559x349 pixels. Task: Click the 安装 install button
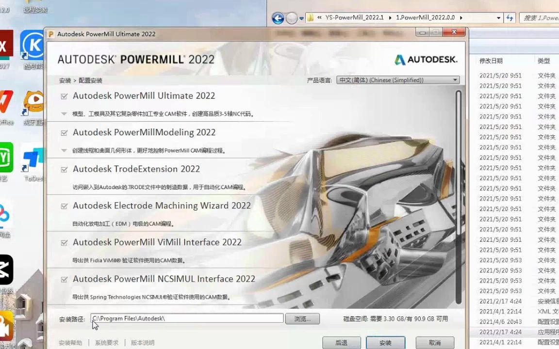click(x=385, y=343)
